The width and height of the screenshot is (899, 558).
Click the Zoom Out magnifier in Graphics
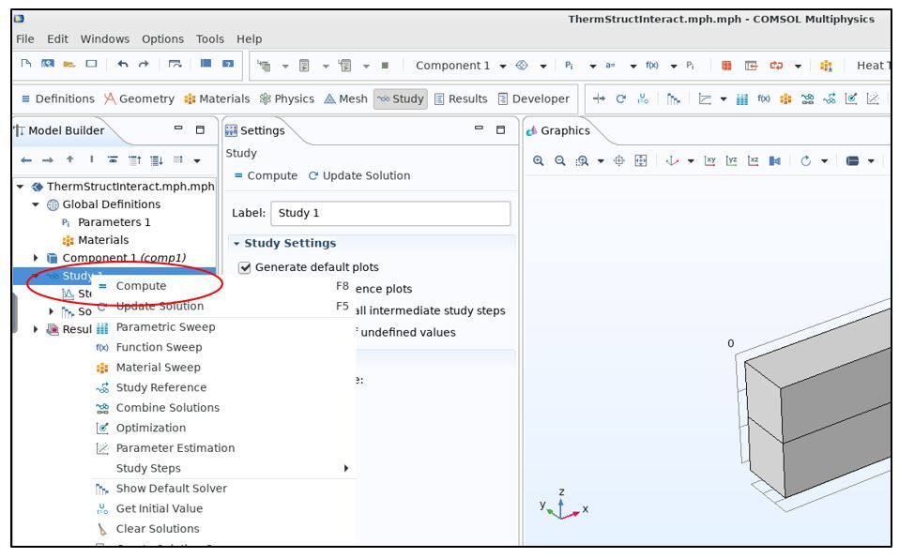(559, 161)
